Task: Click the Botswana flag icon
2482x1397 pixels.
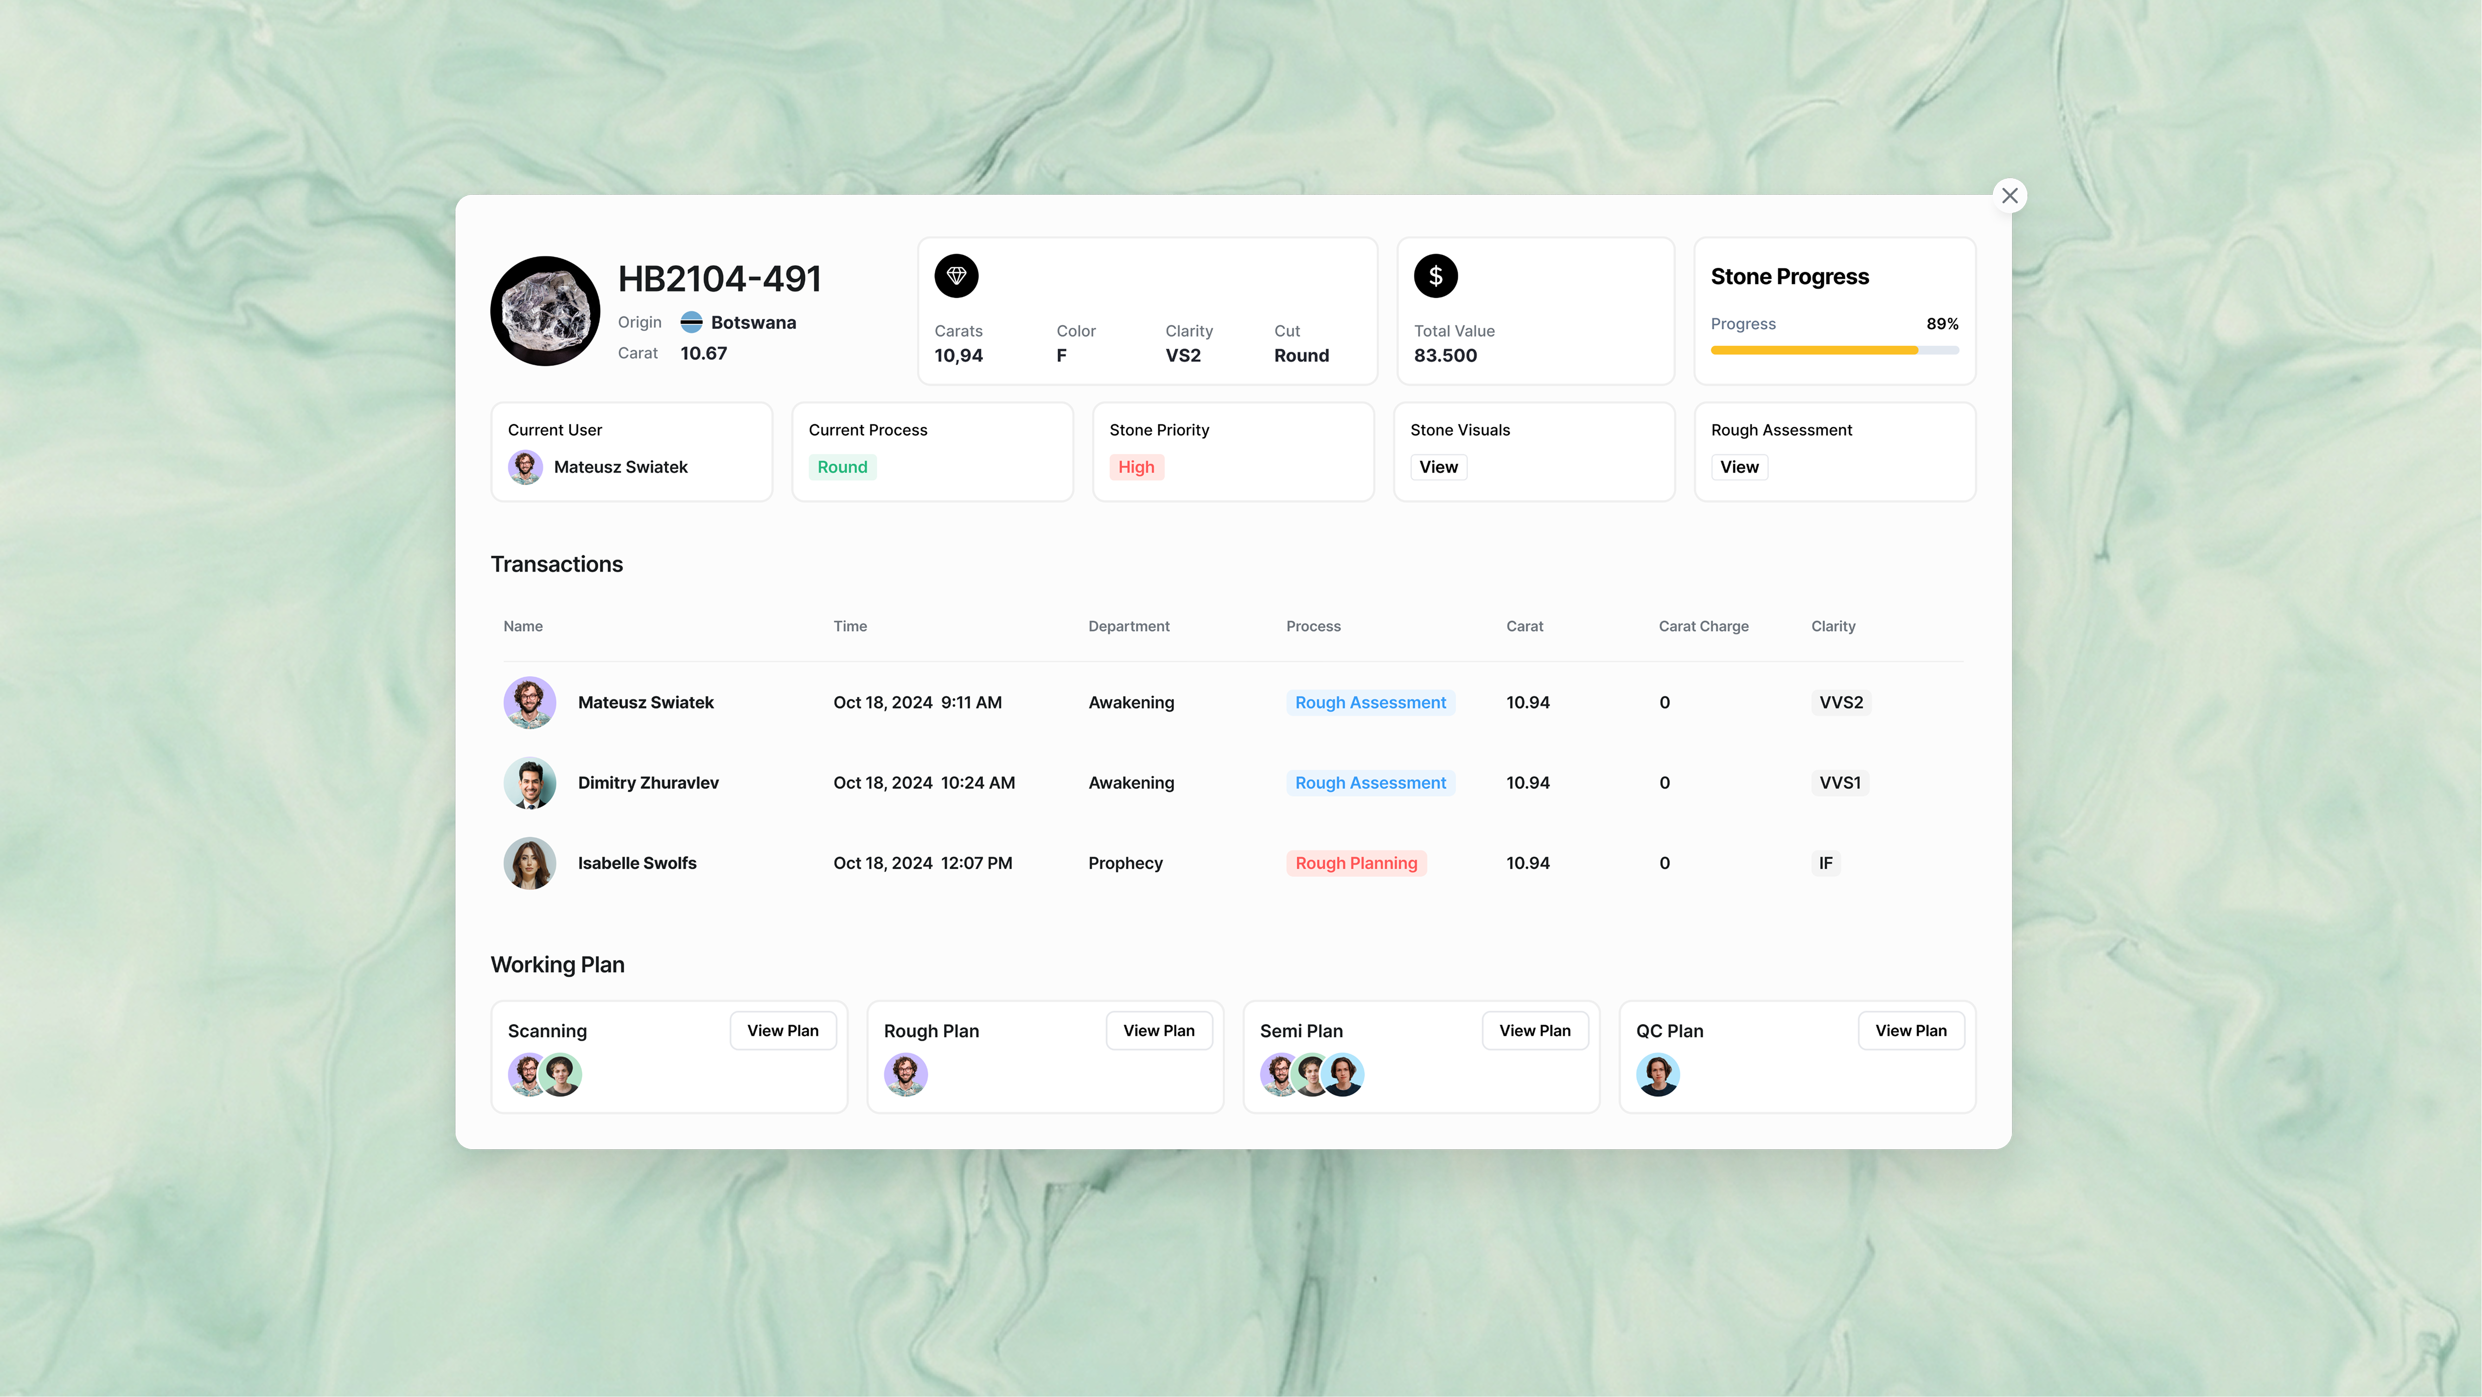Action: coord(691,322)
